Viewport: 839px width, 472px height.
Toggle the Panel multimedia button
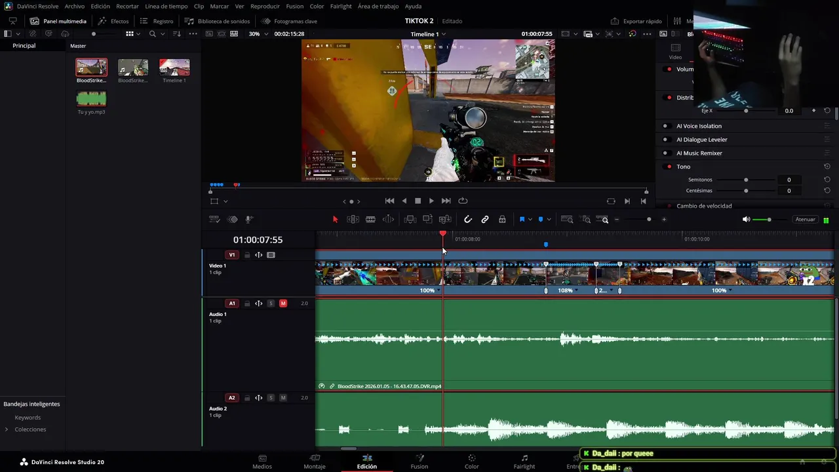58,21
